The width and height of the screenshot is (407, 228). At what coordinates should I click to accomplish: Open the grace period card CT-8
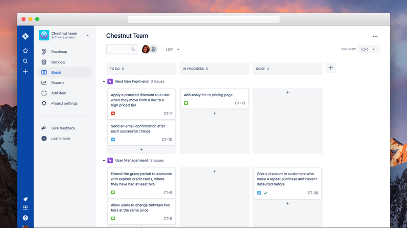[x=141, y=183]
